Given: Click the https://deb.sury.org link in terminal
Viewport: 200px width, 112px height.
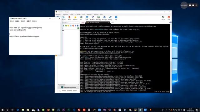Looking at the screenshot, I should point(131,29).
